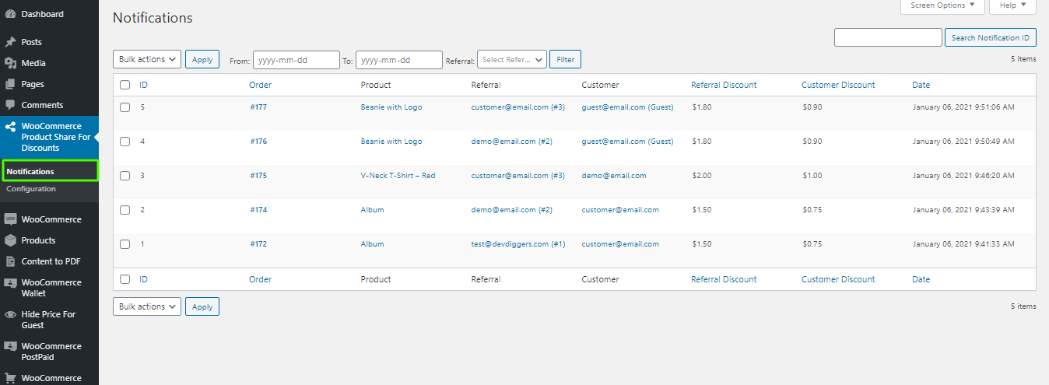Open the Content to PDF menu

(51, 261)
